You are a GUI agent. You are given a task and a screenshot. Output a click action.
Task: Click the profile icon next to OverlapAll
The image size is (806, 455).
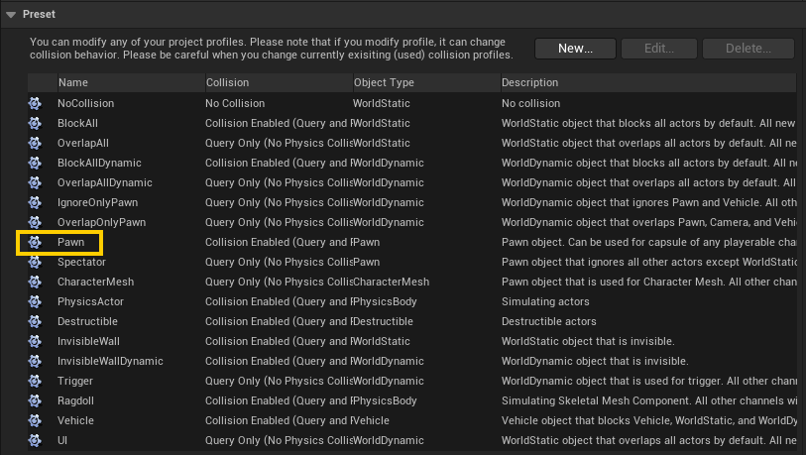coord(35,143)
